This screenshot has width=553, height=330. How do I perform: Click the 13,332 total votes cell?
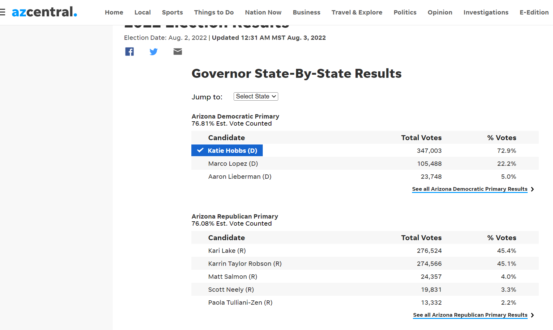(431, 303)
